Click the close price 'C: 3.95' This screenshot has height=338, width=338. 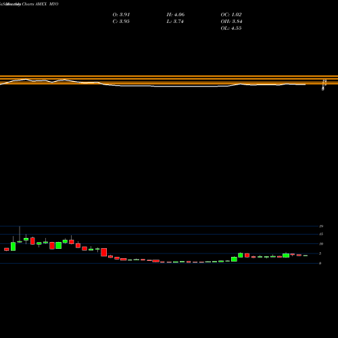[121, 22]
